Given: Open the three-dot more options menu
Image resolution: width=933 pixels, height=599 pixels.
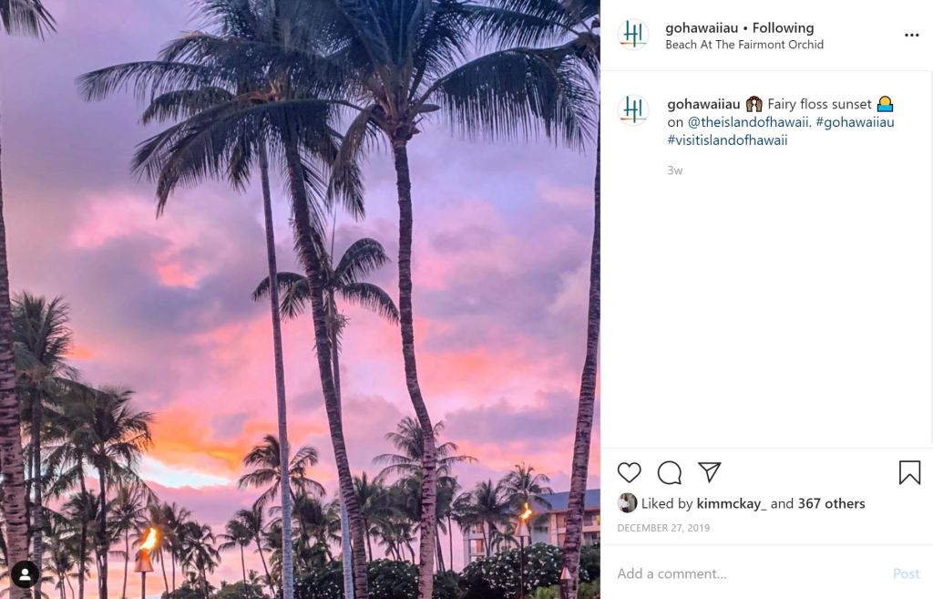Looking at the screenshot, I should coord(911,36).
